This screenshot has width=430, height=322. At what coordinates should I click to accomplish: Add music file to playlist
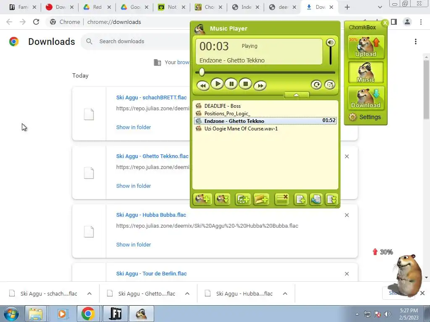(243, 199)
